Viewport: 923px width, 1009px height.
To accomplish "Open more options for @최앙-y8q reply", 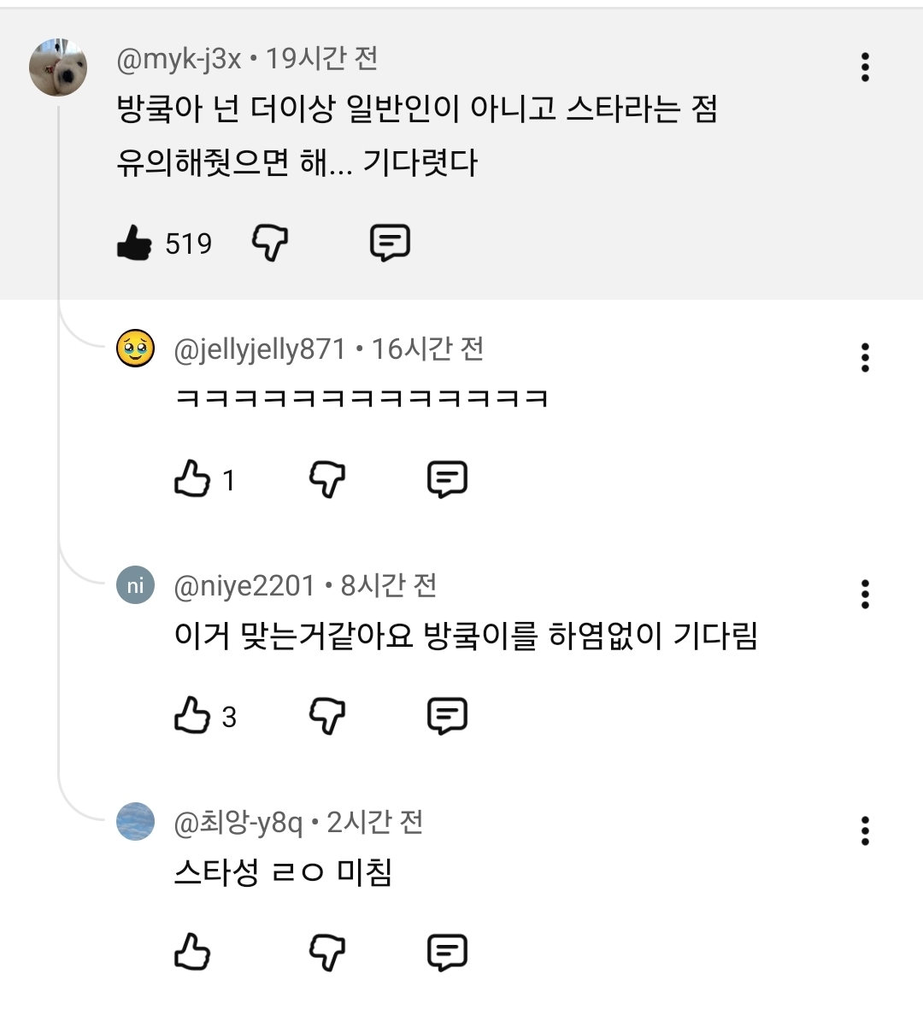I will [865, 830].
